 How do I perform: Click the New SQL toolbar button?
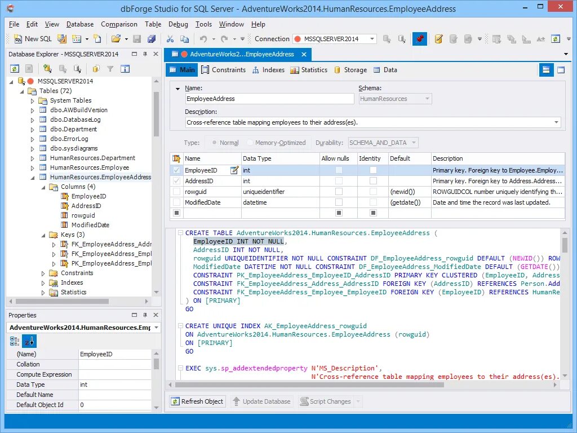33,39
